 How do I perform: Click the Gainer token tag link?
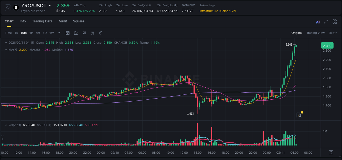(225, 11)
